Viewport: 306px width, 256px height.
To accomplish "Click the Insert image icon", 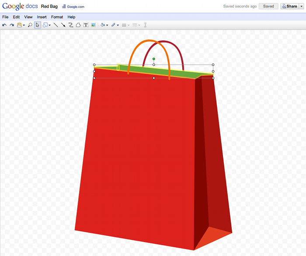I will point(94,25).
